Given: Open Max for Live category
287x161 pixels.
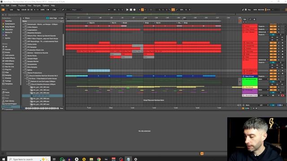Looking at the screenshot, I should click(x=9, y=67).
